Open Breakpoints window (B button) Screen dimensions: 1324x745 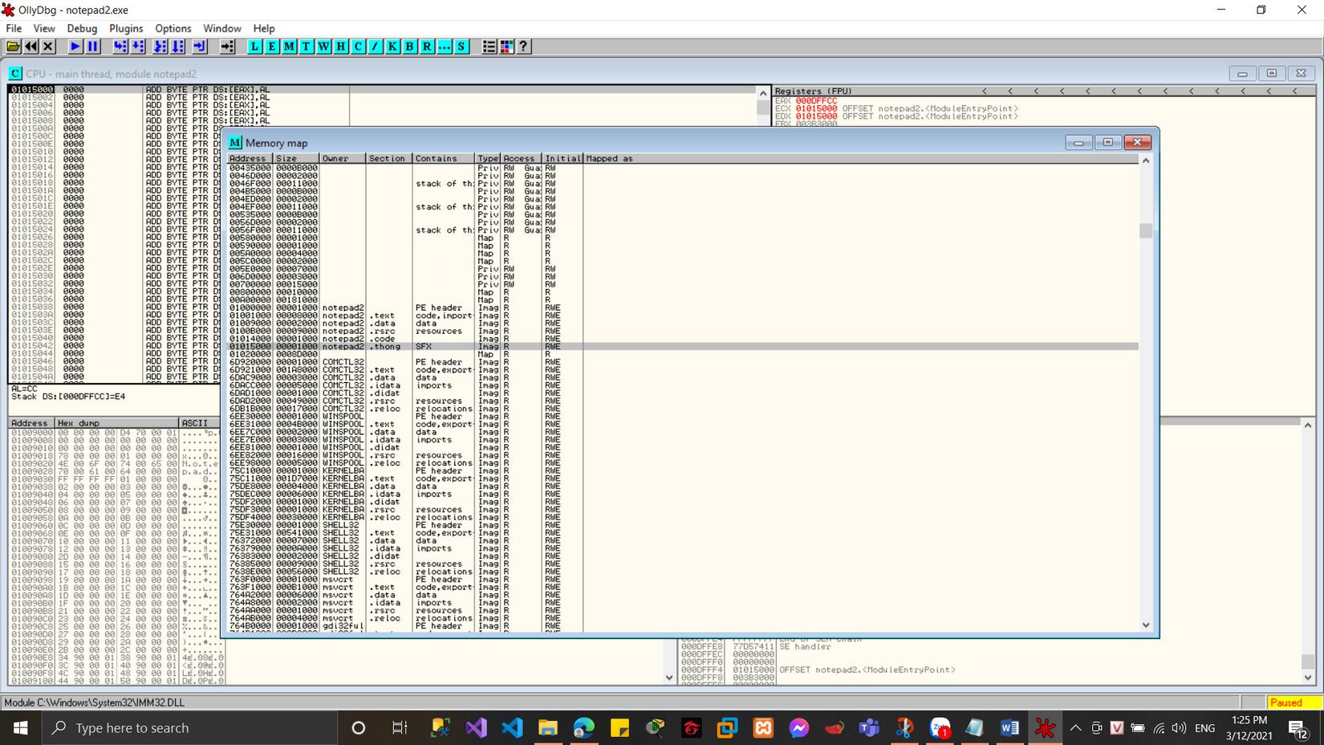pos(409,47)
